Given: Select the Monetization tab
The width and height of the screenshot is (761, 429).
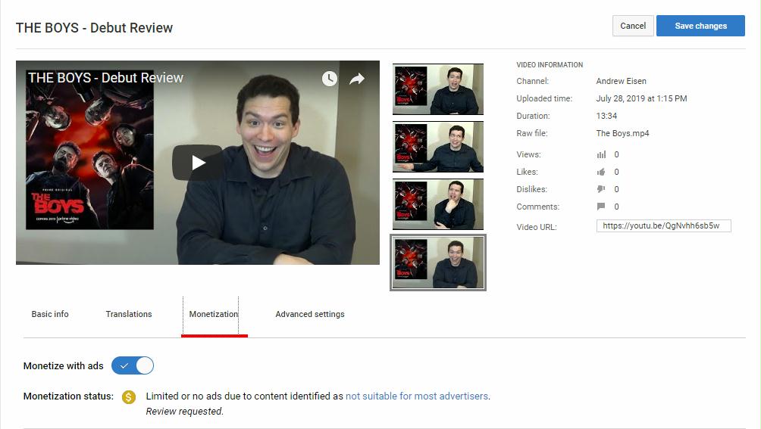Looking at the screenshot, I should pos(214,314).
